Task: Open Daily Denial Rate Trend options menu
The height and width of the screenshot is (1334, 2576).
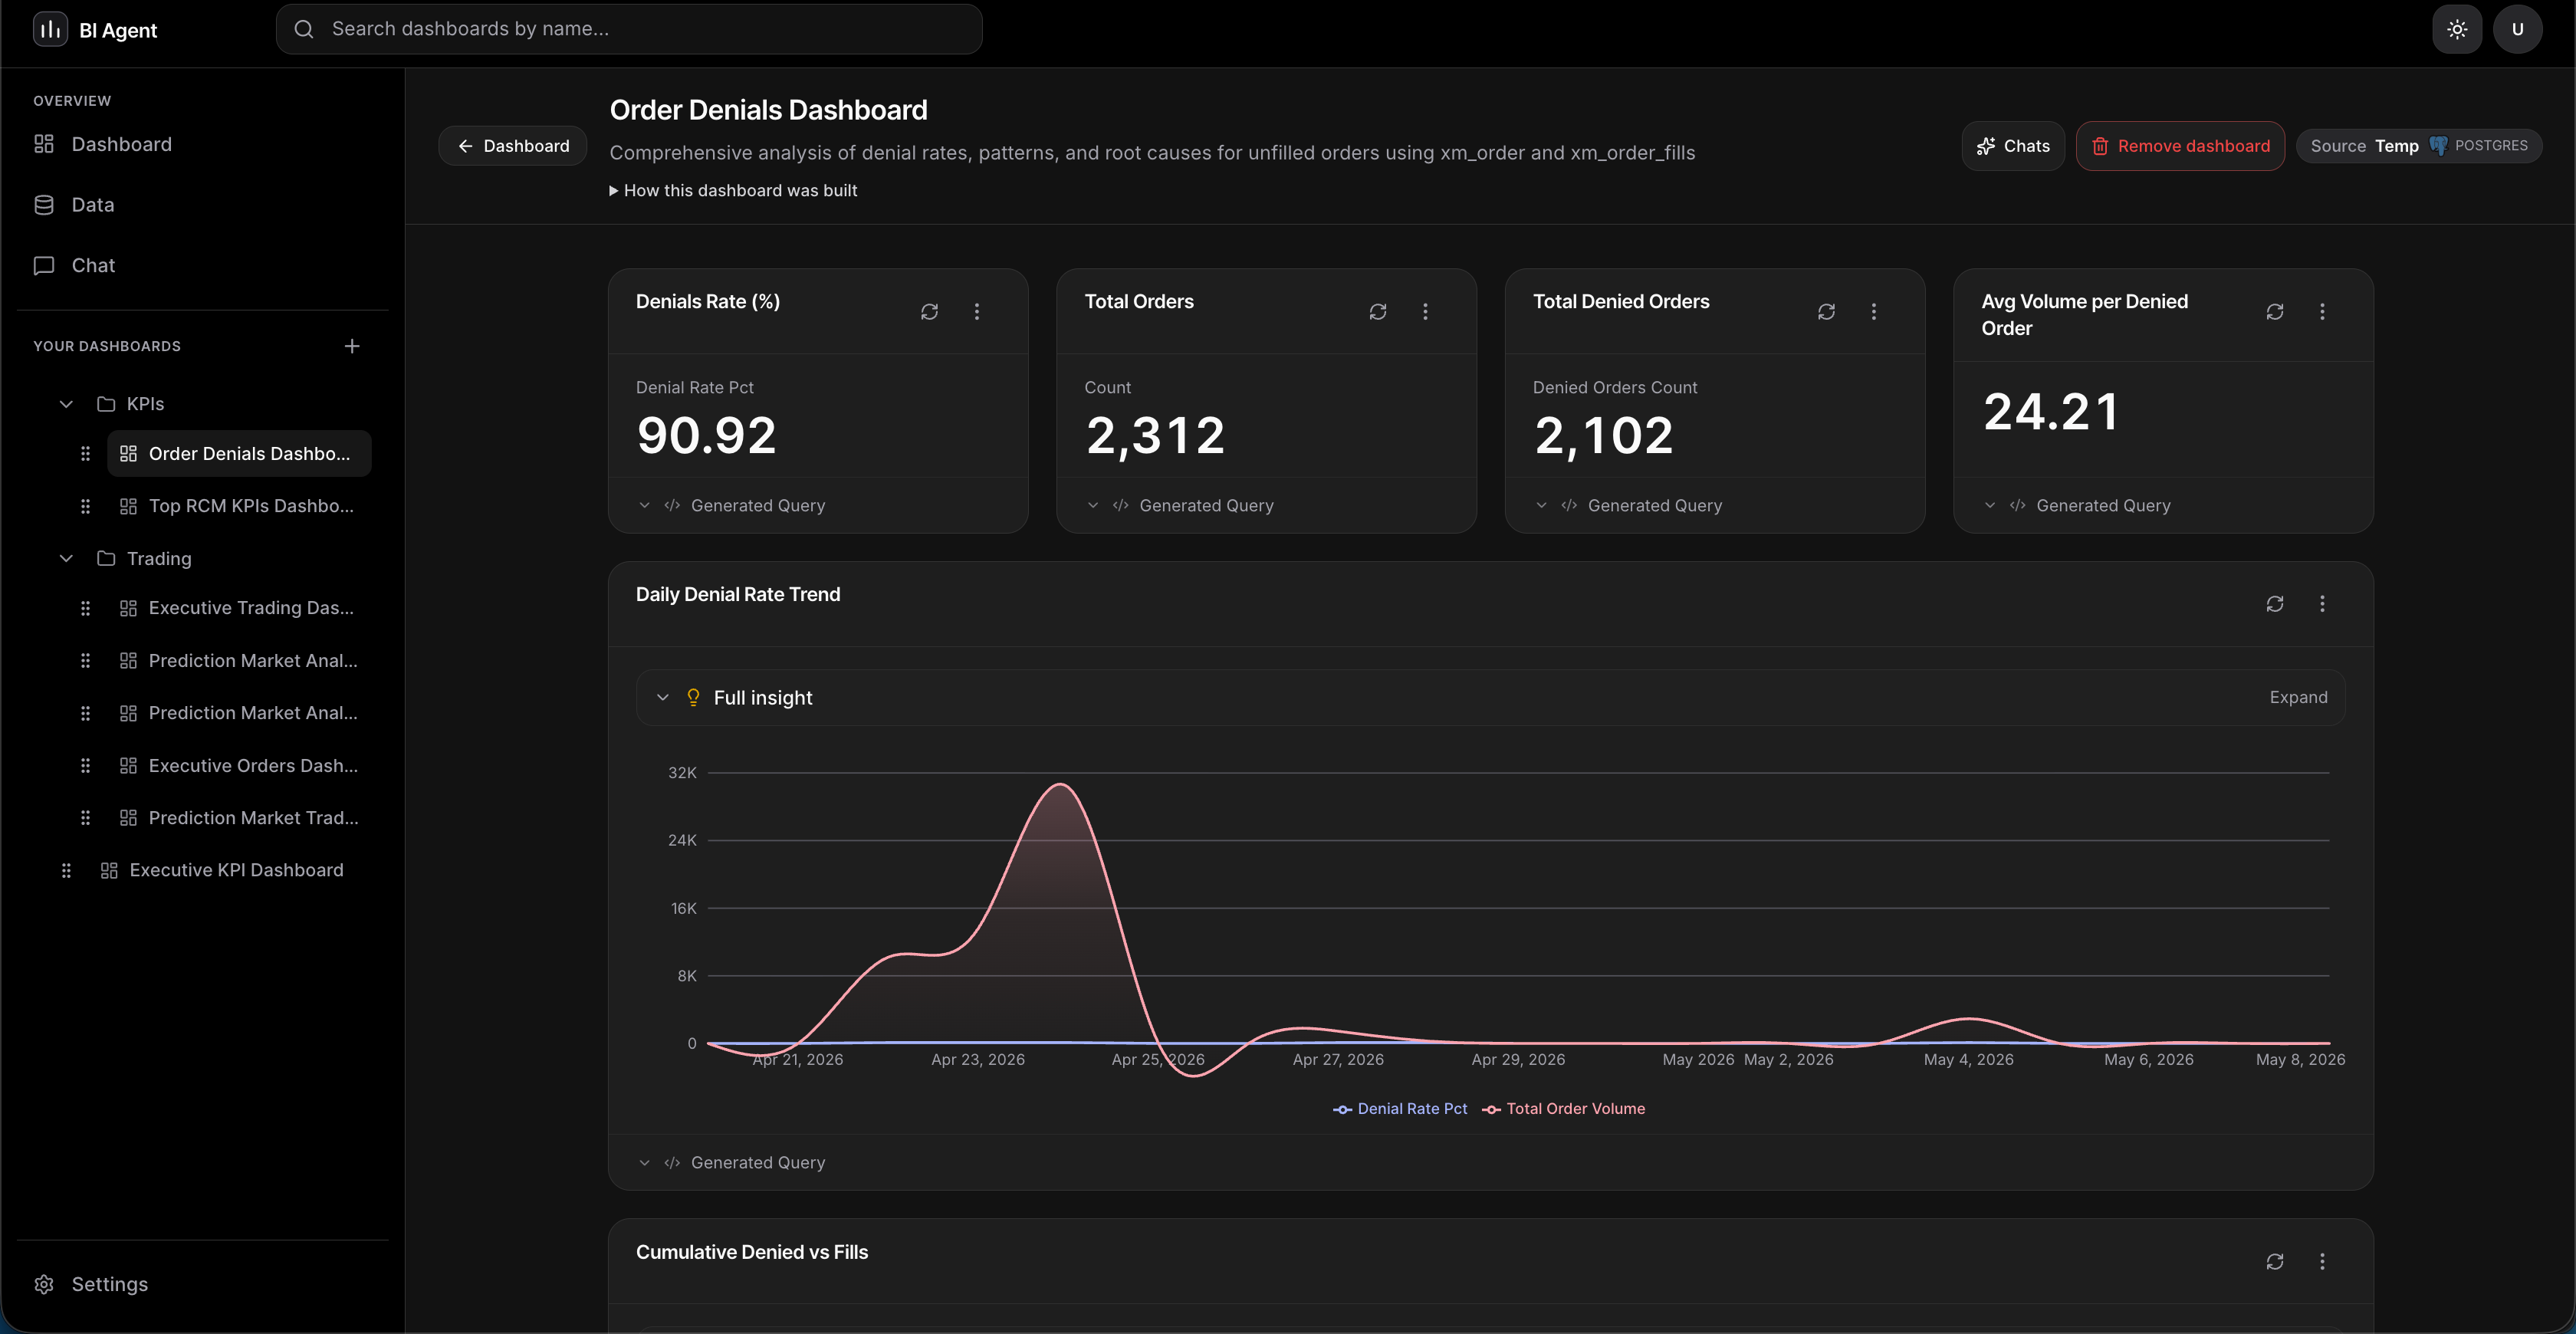Action: click(2322, 604)
